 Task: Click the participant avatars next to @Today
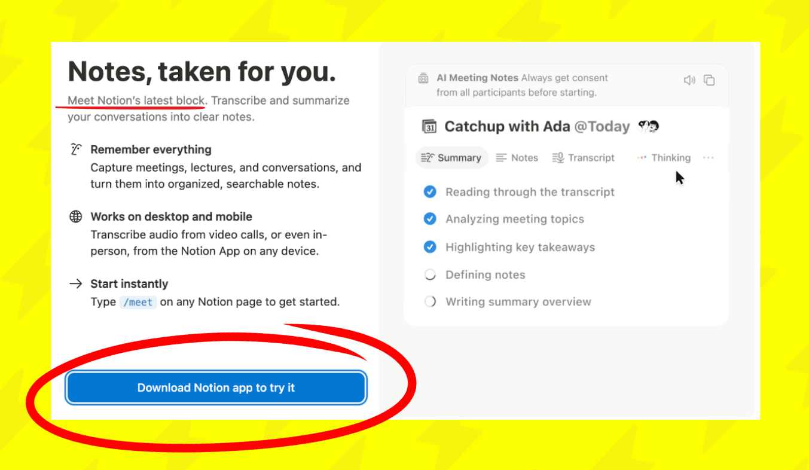coord(648,126)
